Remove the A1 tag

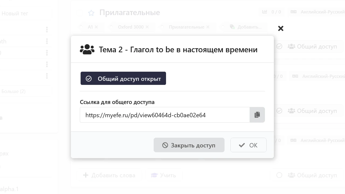(x=96, y=27)
